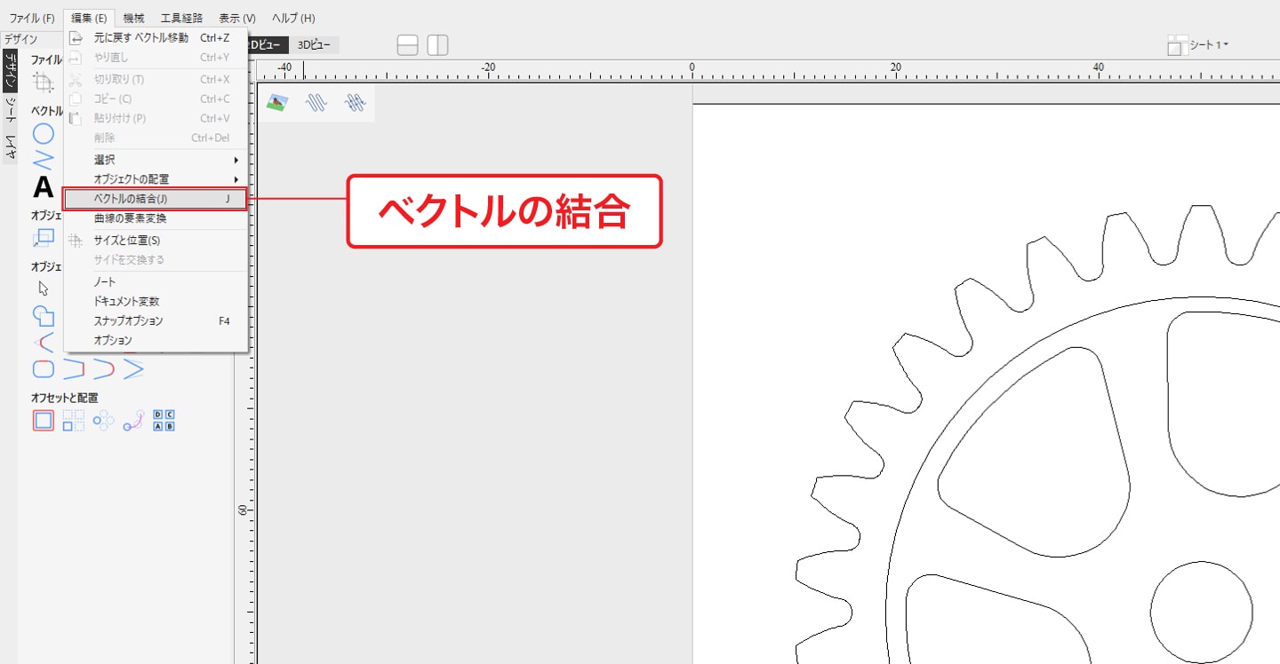
Task: Click the small circle inside the gear drawing
Action: pos(1201,613)
